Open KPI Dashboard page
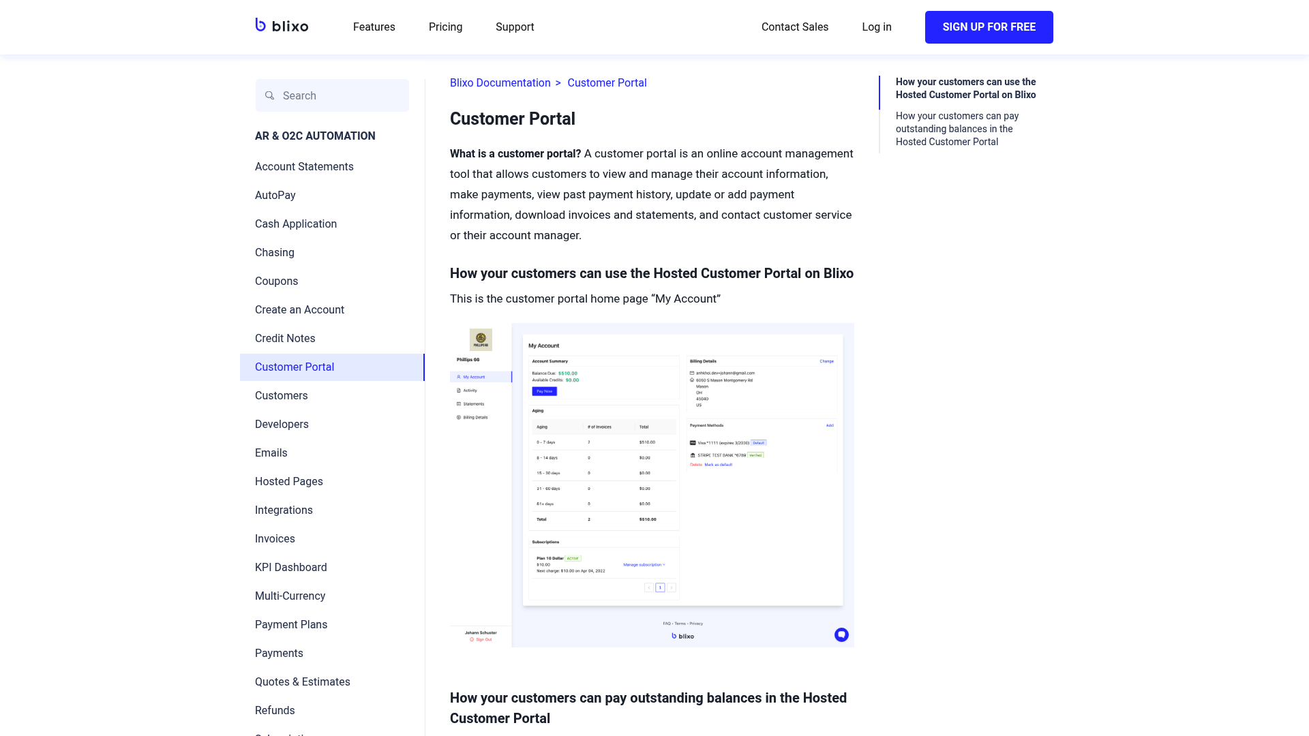1309x736 pixels. (291, 568)
